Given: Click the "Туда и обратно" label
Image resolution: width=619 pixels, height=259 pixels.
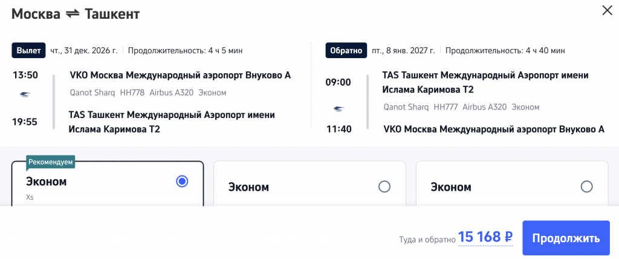Looking at the screenshot, I should coord(427,240).
